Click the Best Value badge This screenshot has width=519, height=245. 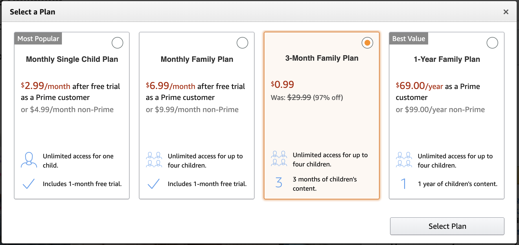(409, 38)
